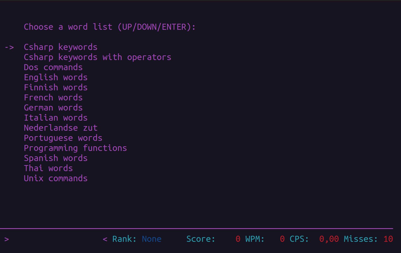This screenshot has width=401, height=253.
Task: Select Unix commands list
Action: [x=56, y=178]
